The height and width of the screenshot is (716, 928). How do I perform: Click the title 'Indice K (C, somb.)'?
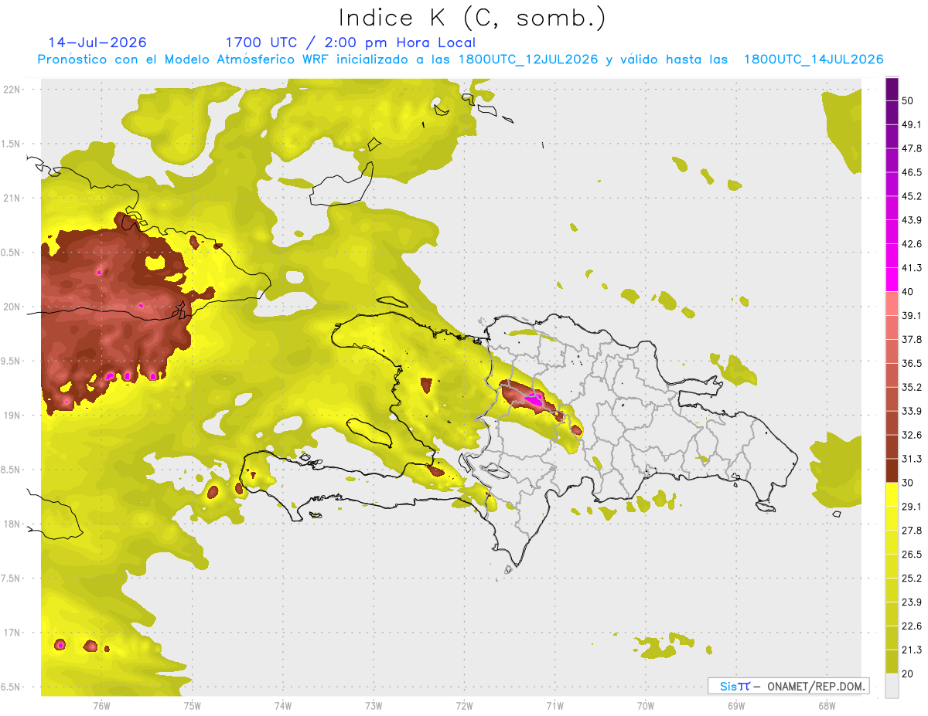(472, 19)
